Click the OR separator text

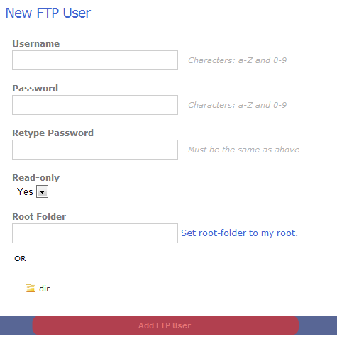[20, 259]
